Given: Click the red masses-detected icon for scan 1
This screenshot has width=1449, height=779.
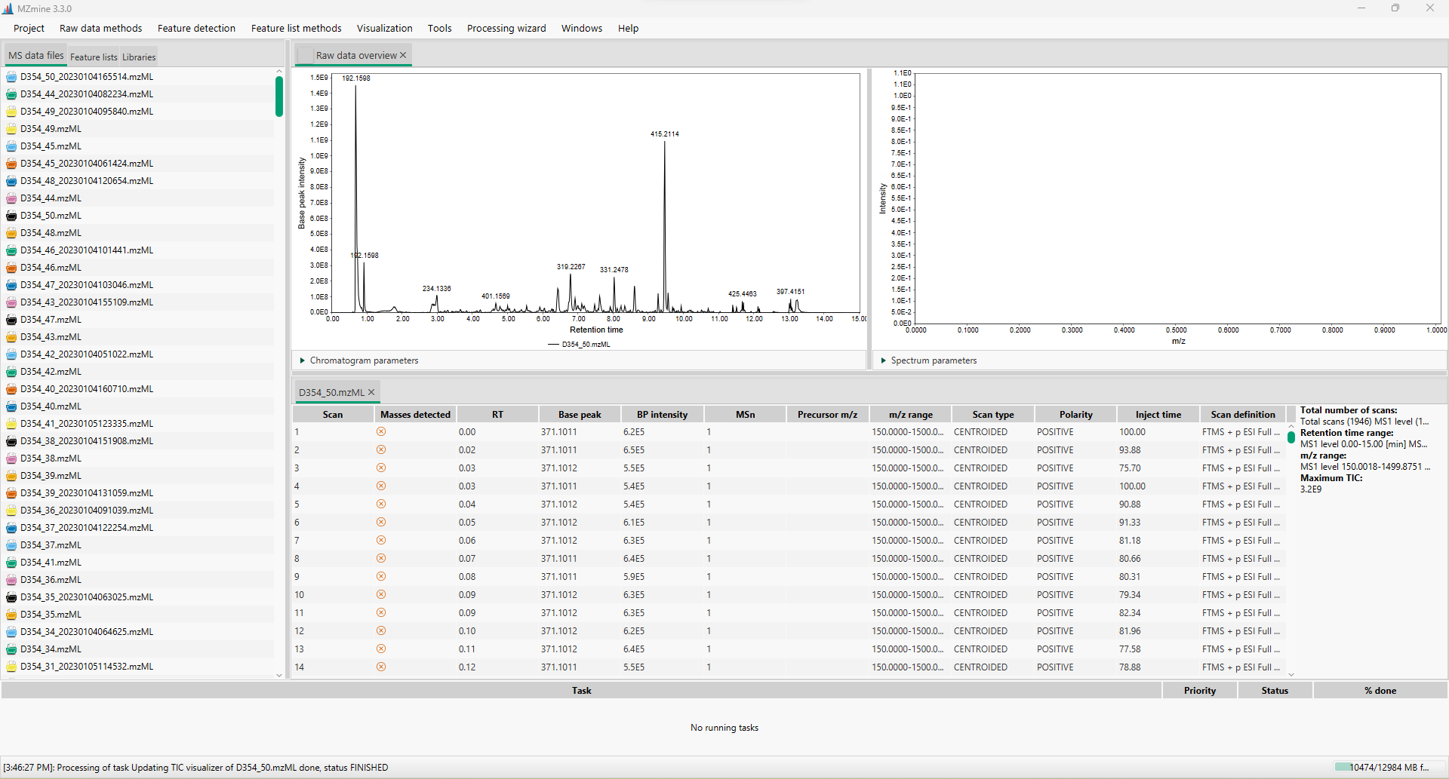Looking at the screenshot, I should point(381,431).
